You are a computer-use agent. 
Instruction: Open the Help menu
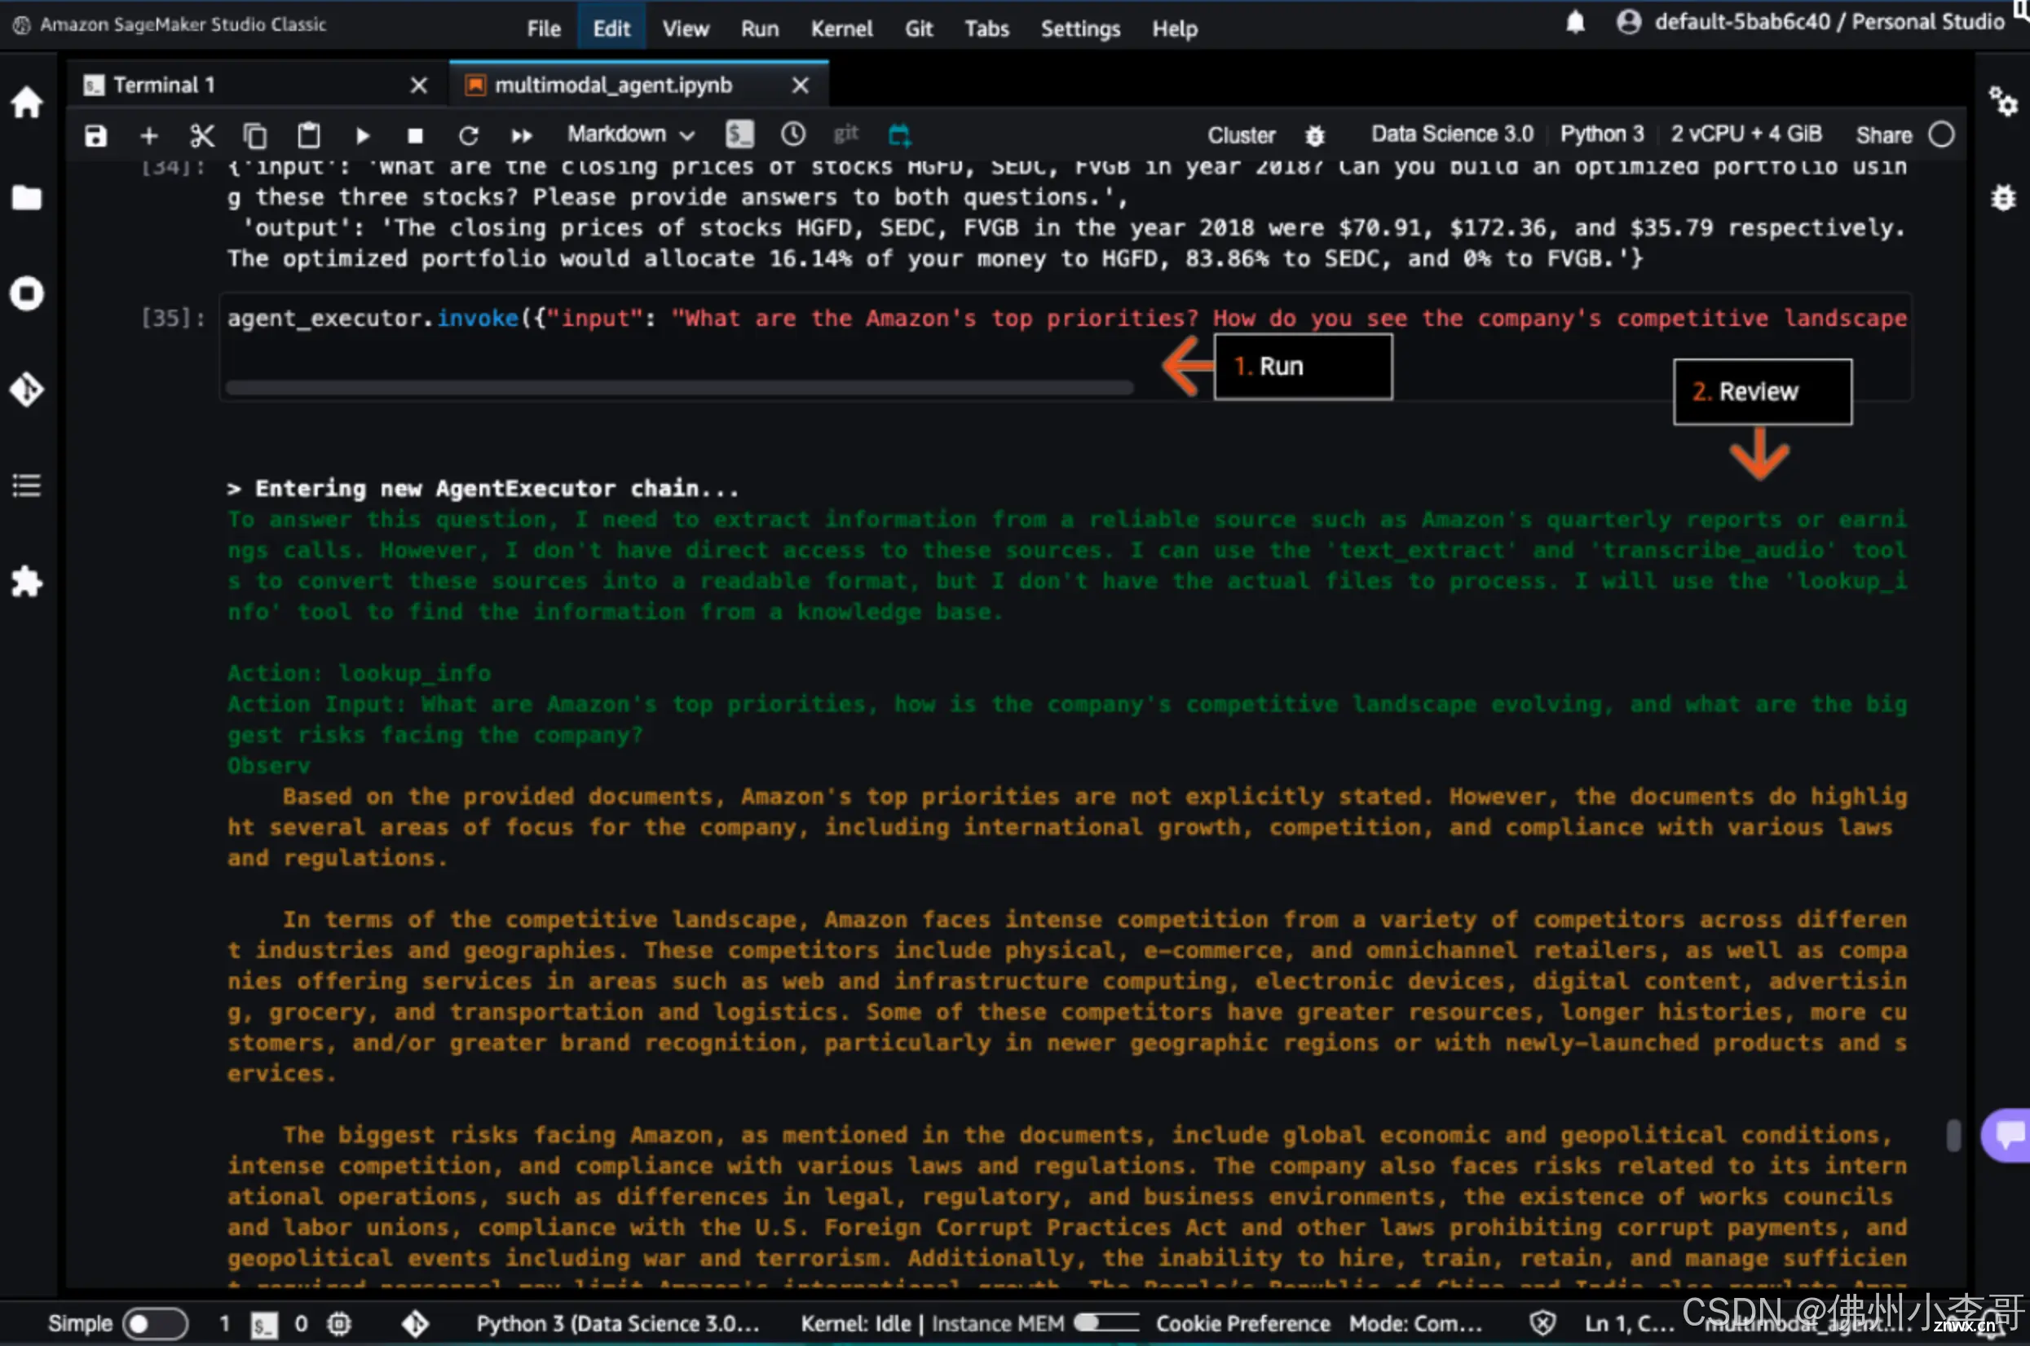(1174, 29)
